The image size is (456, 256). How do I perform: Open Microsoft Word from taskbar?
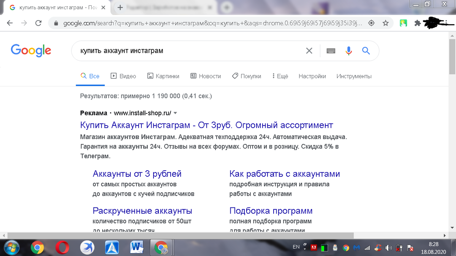137,248
